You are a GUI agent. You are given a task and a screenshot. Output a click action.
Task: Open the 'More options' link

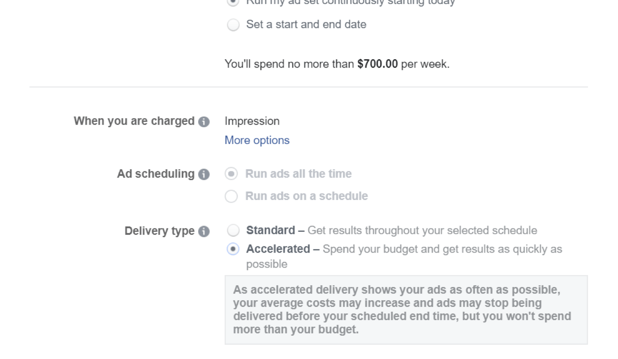[257, 140]
